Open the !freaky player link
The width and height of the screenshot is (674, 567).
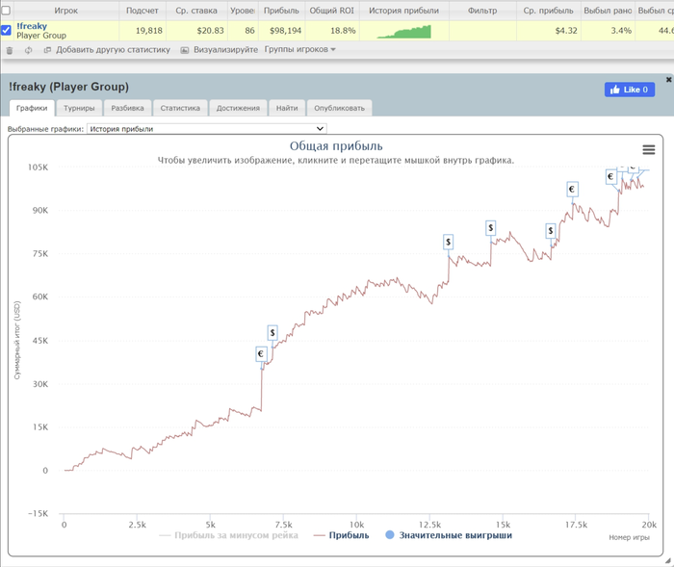32,26
